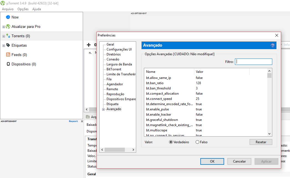Click the Aplicar button
Image resolution: width=290 pixels, height=178 pixels.
(266, 161)
